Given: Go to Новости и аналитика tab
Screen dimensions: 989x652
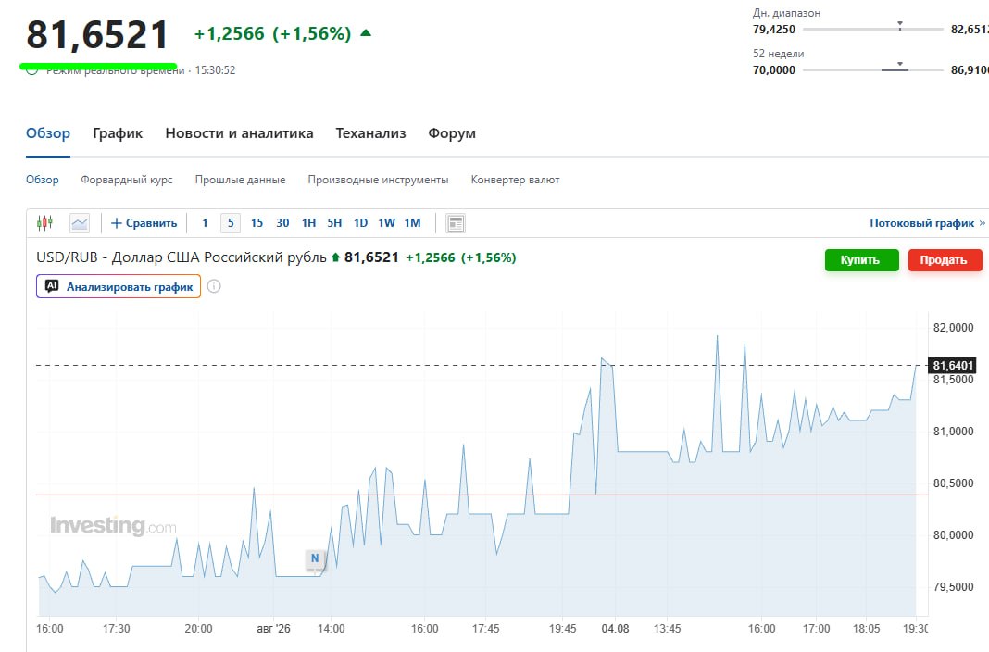Looking at the screenshot, I should [x=239, y=133].
